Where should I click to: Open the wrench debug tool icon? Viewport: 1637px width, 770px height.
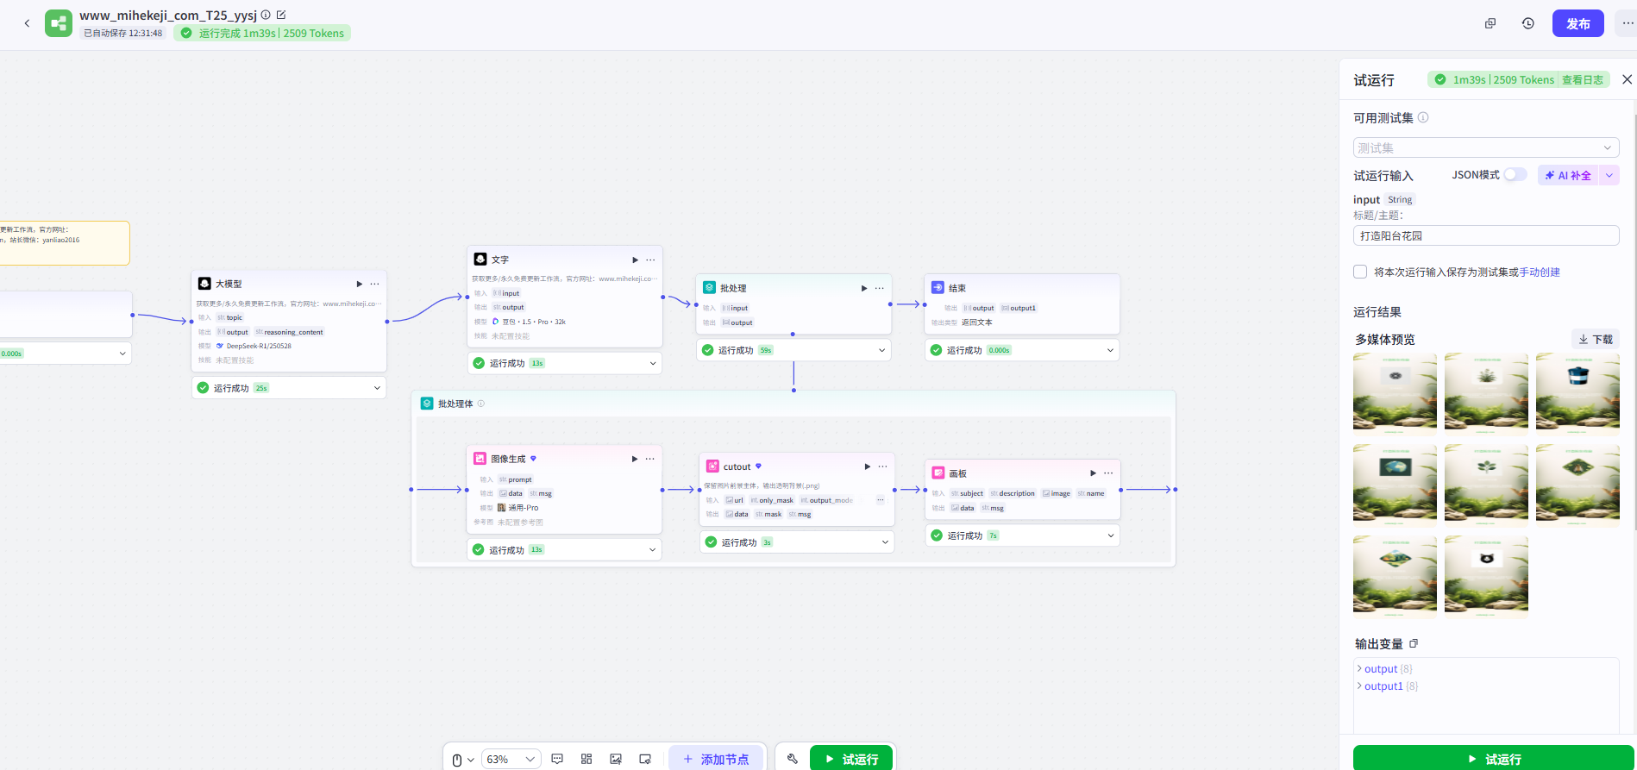pyautogui.click(x=793, y=759)
